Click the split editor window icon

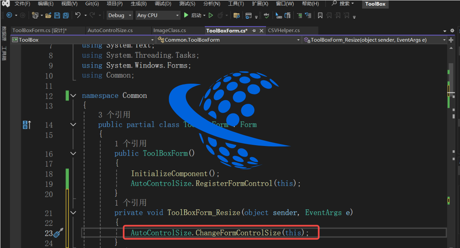coord(451,40)
